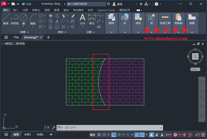Select the Rectangle draw tool
Image resolution: width=207 pixels, height=139 pixels.
coord(40,16)
